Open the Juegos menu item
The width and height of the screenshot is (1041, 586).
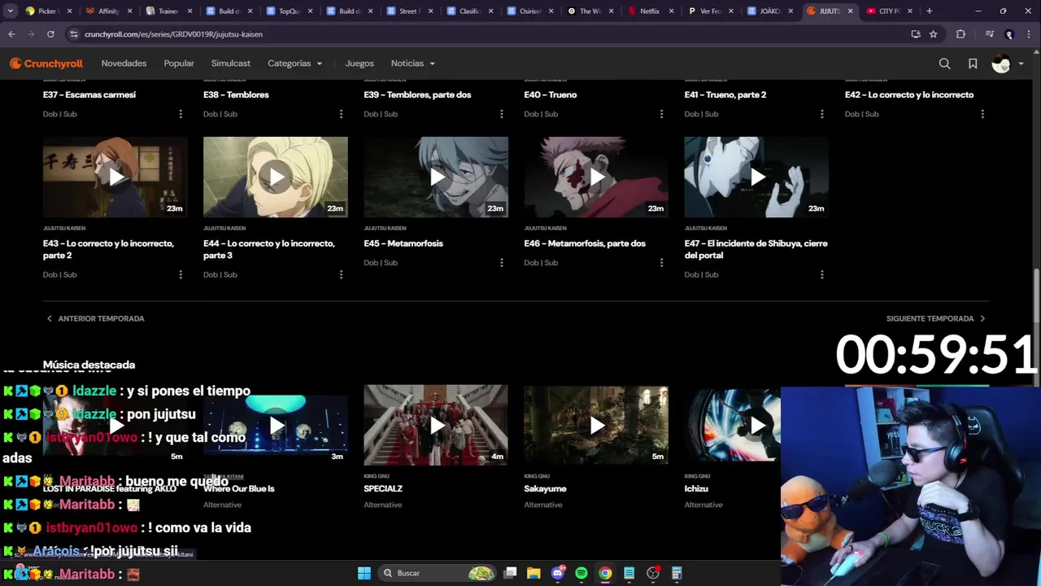(359, 63)
